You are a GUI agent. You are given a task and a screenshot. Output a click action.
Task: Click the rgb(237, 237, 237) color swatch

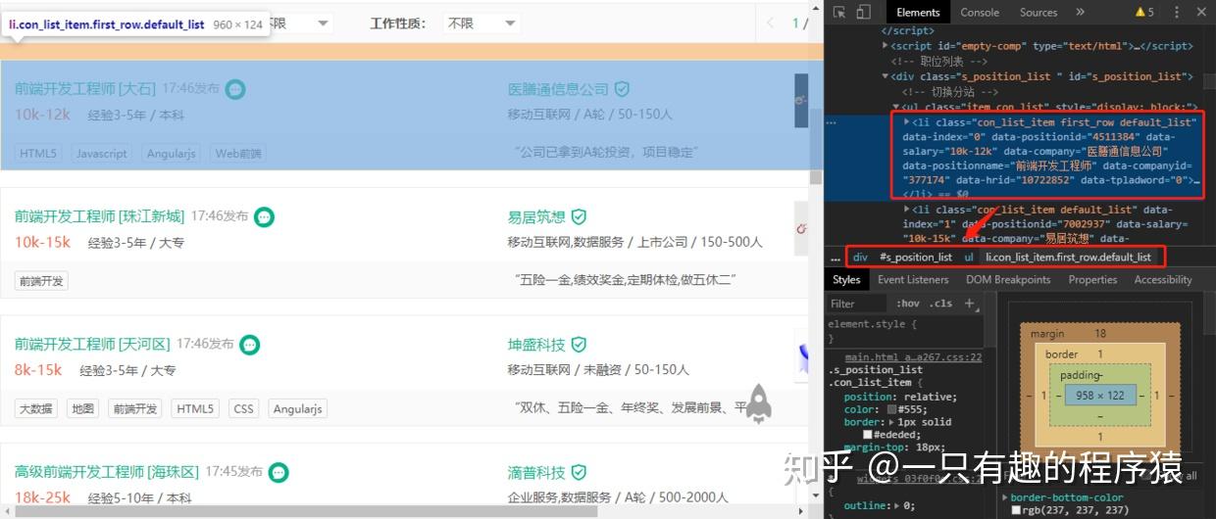coord(1016,510)
